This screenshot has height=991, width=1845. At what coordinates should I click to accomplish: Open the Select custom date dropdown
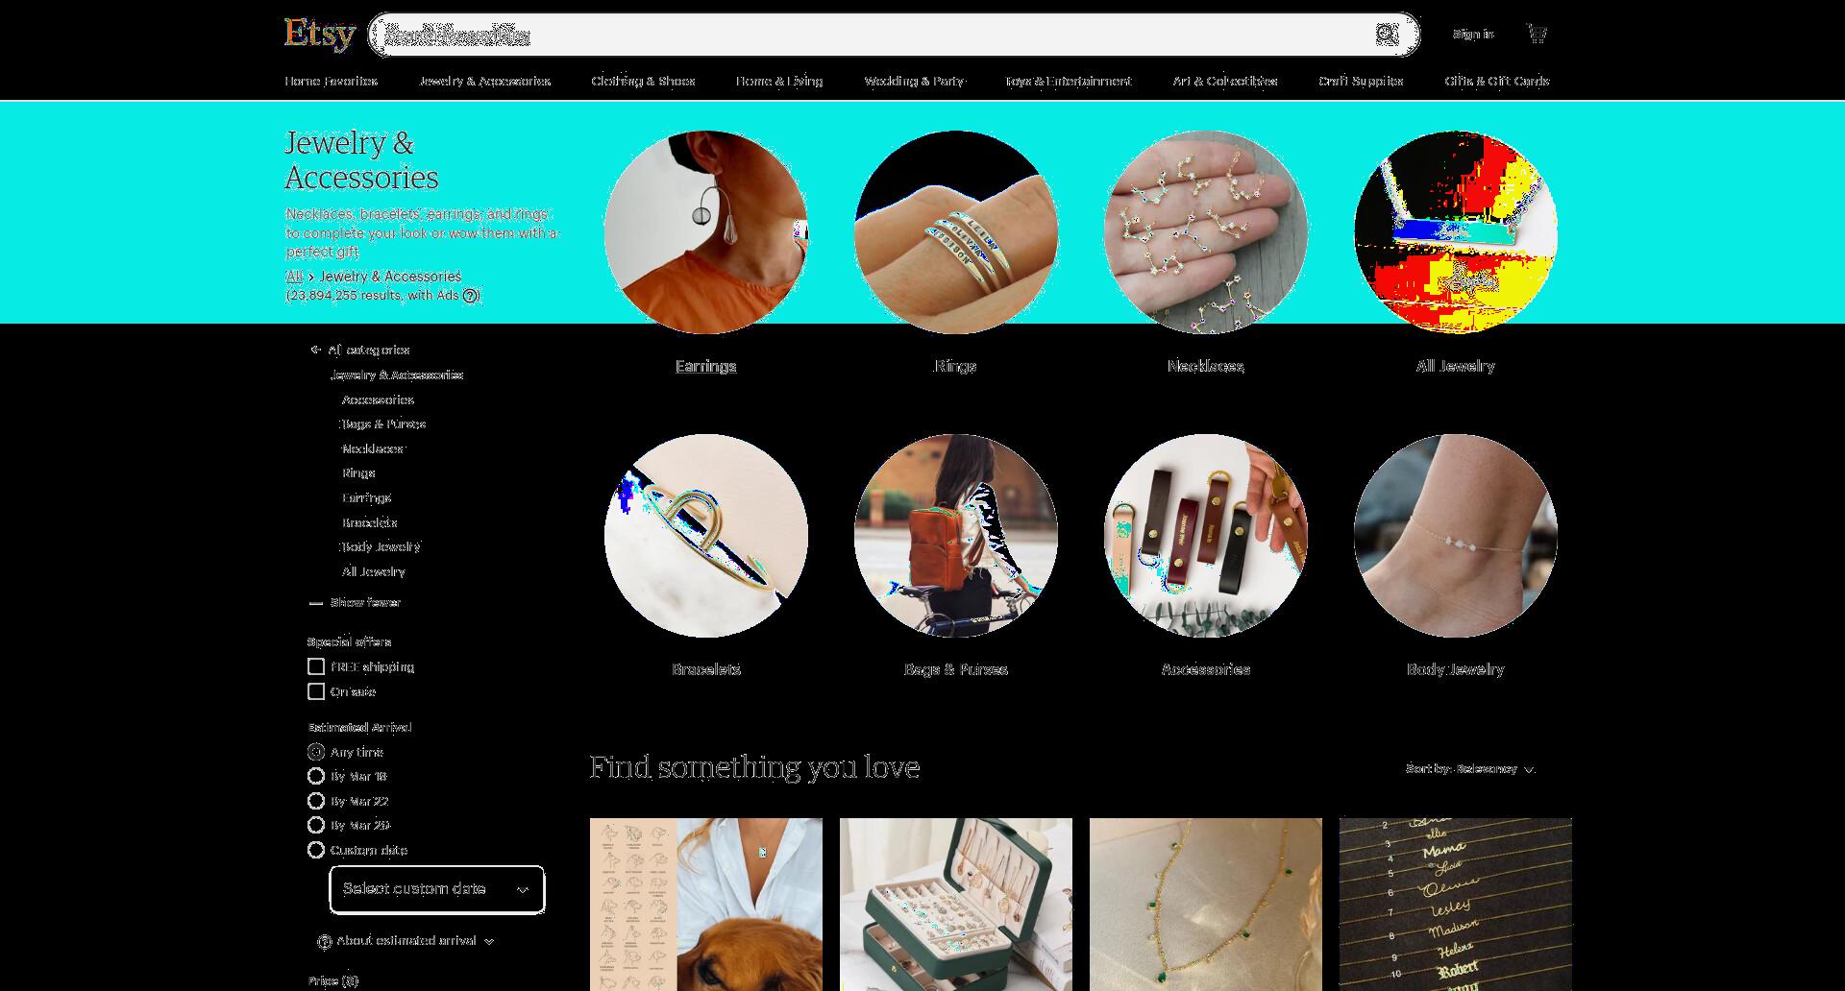[437, 889]
